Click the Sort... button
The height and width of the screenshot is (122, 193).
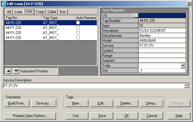pyautogui.click(x=77, y=116)
